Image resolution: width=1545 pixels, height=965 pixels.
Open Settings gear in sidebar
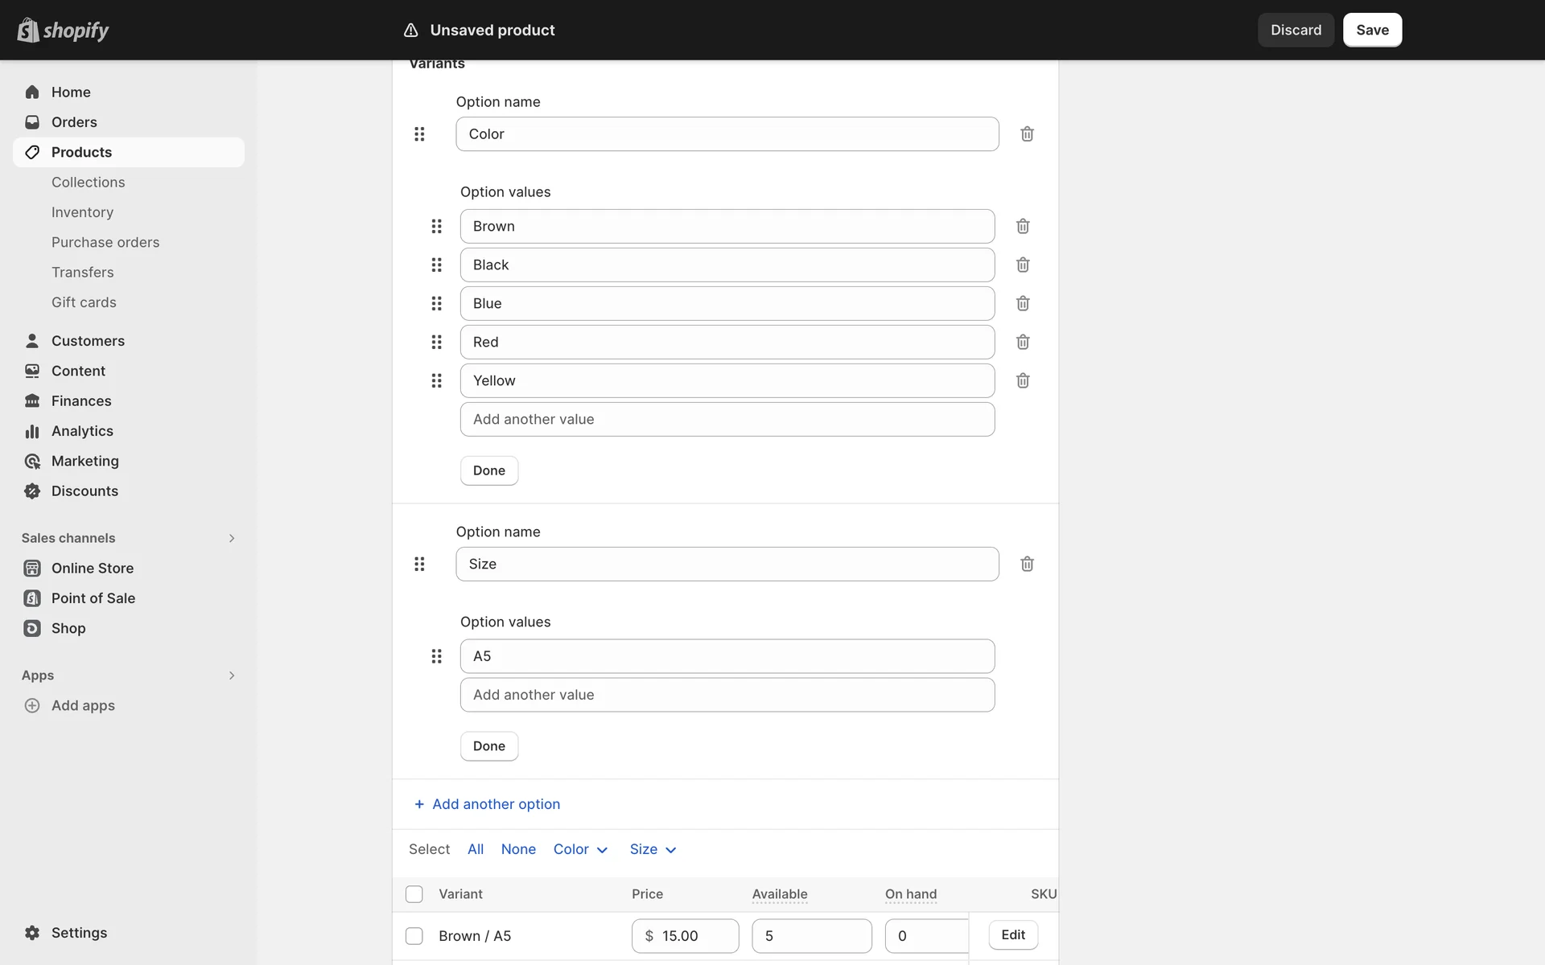pos(32,933)
